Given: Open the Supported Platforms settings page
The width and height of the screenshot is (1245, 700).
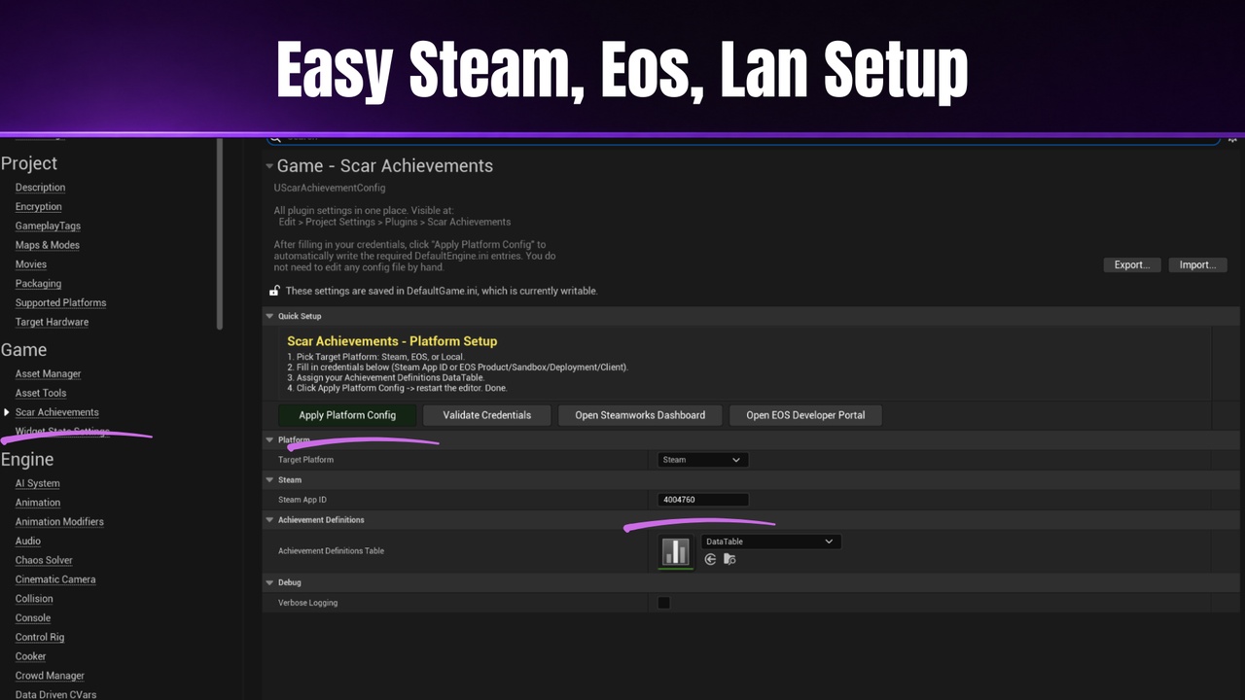Looking at the screenshot, I should 60,303.
